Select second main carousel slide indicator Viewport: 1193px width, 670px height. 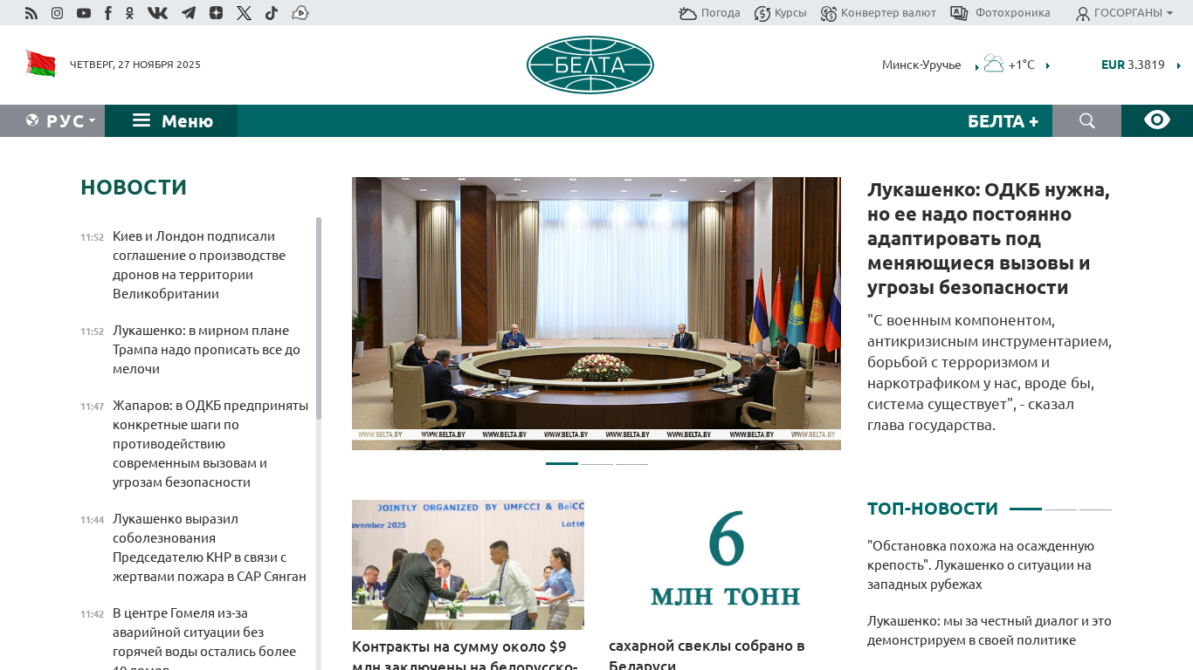point(596,464)
